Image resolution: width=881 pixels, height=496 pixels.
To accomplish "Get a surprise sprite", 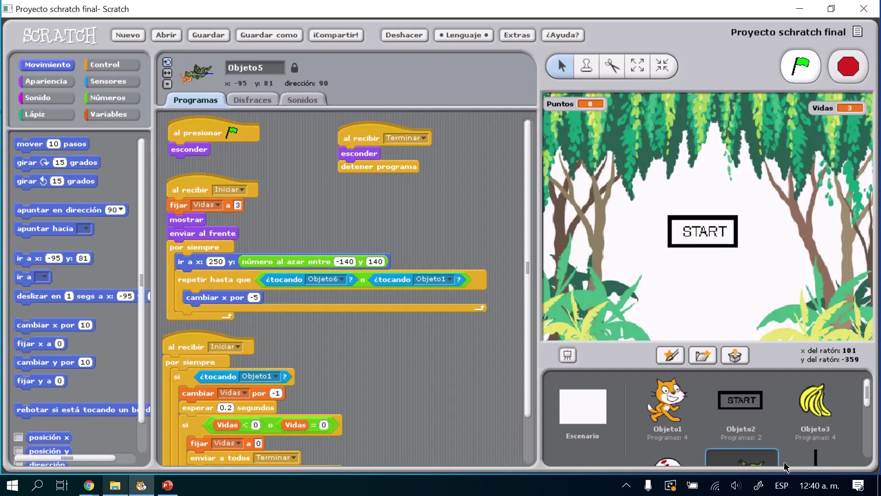I will click(735, 355).
